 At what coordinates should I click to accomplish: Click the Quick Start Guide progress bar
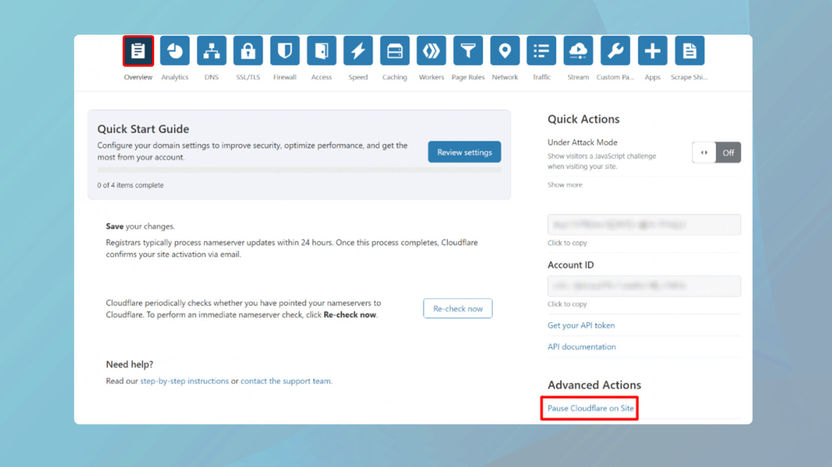coord(300,170)
